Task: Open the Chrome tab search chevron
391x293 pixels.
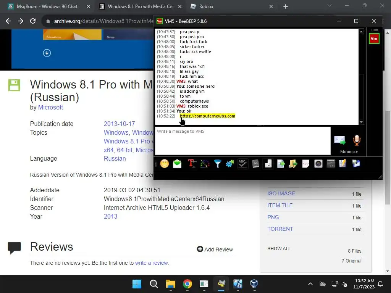Action: click(x=330, y=5)
